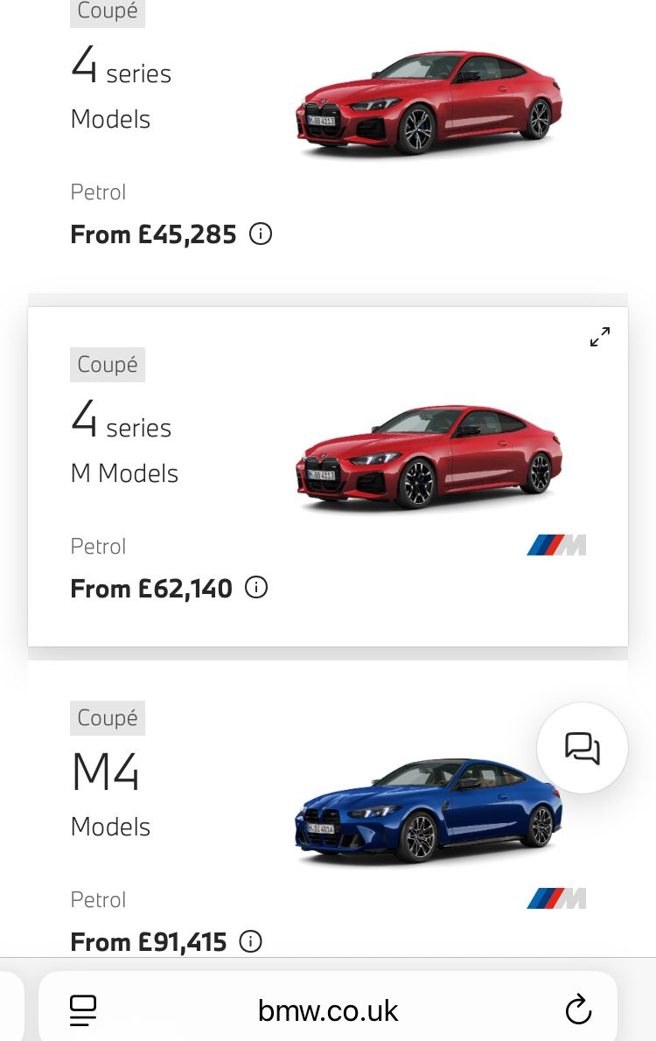Viewport: 656px width, 1041px height.
Task: Click the M badge on 4 series M Models
Action: coord(556,546)
